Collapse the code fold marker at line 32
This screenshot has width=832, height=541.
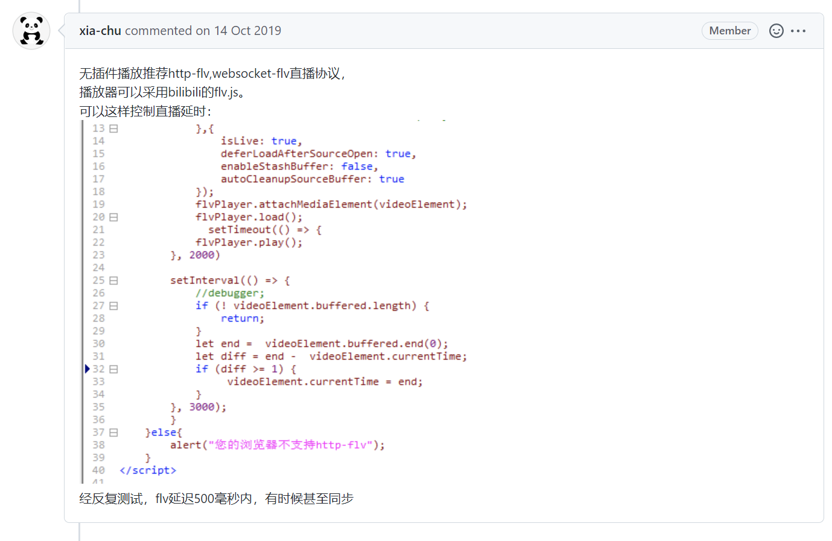tap(113, 369)
